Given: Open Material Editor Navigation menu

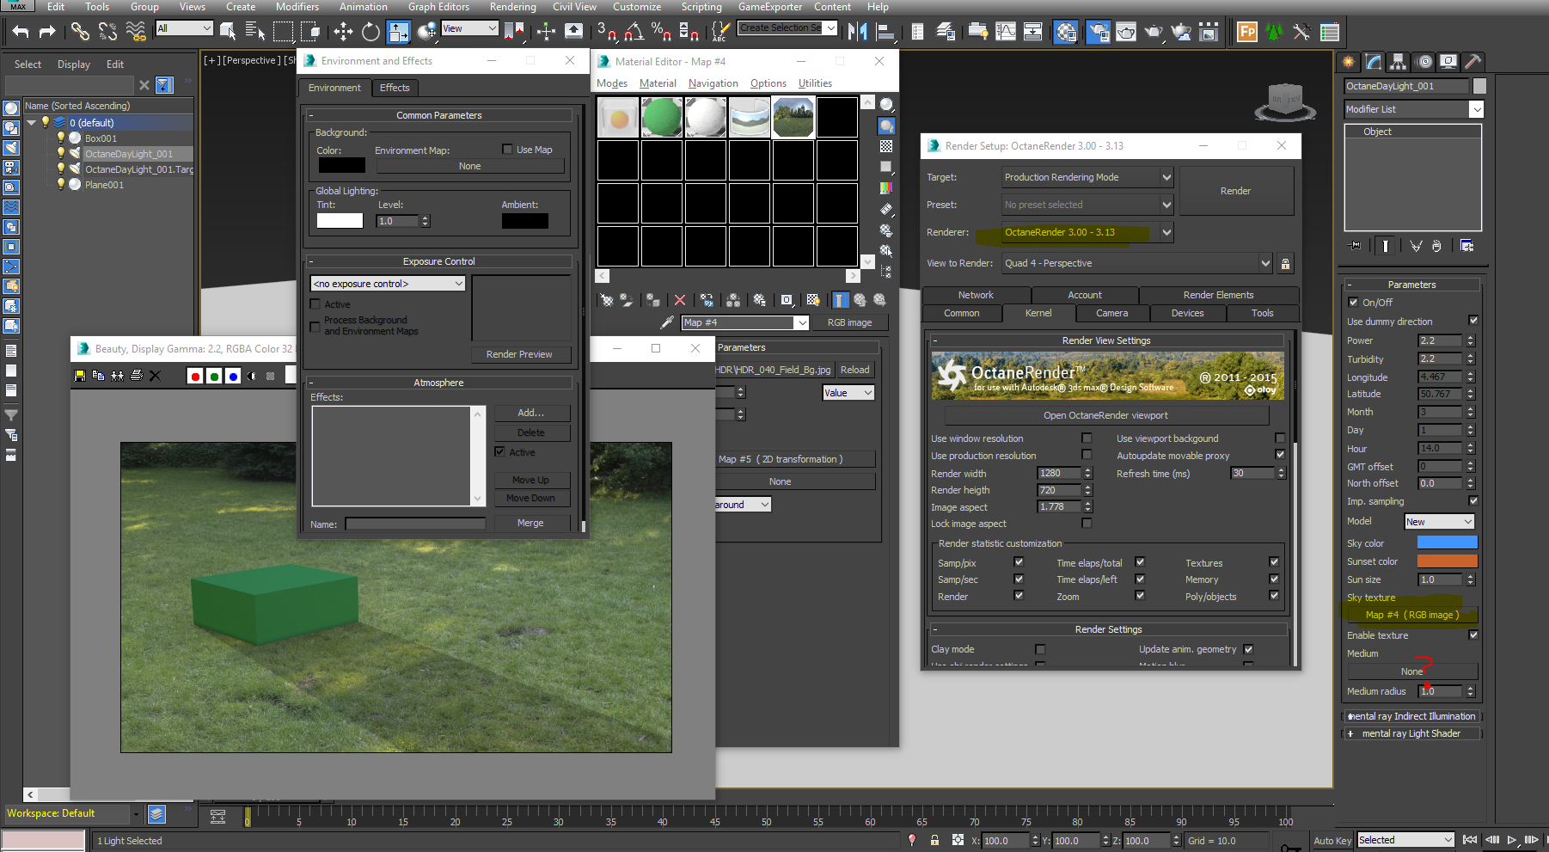Looking at the screenshot, I should click(x=713, y=83).
